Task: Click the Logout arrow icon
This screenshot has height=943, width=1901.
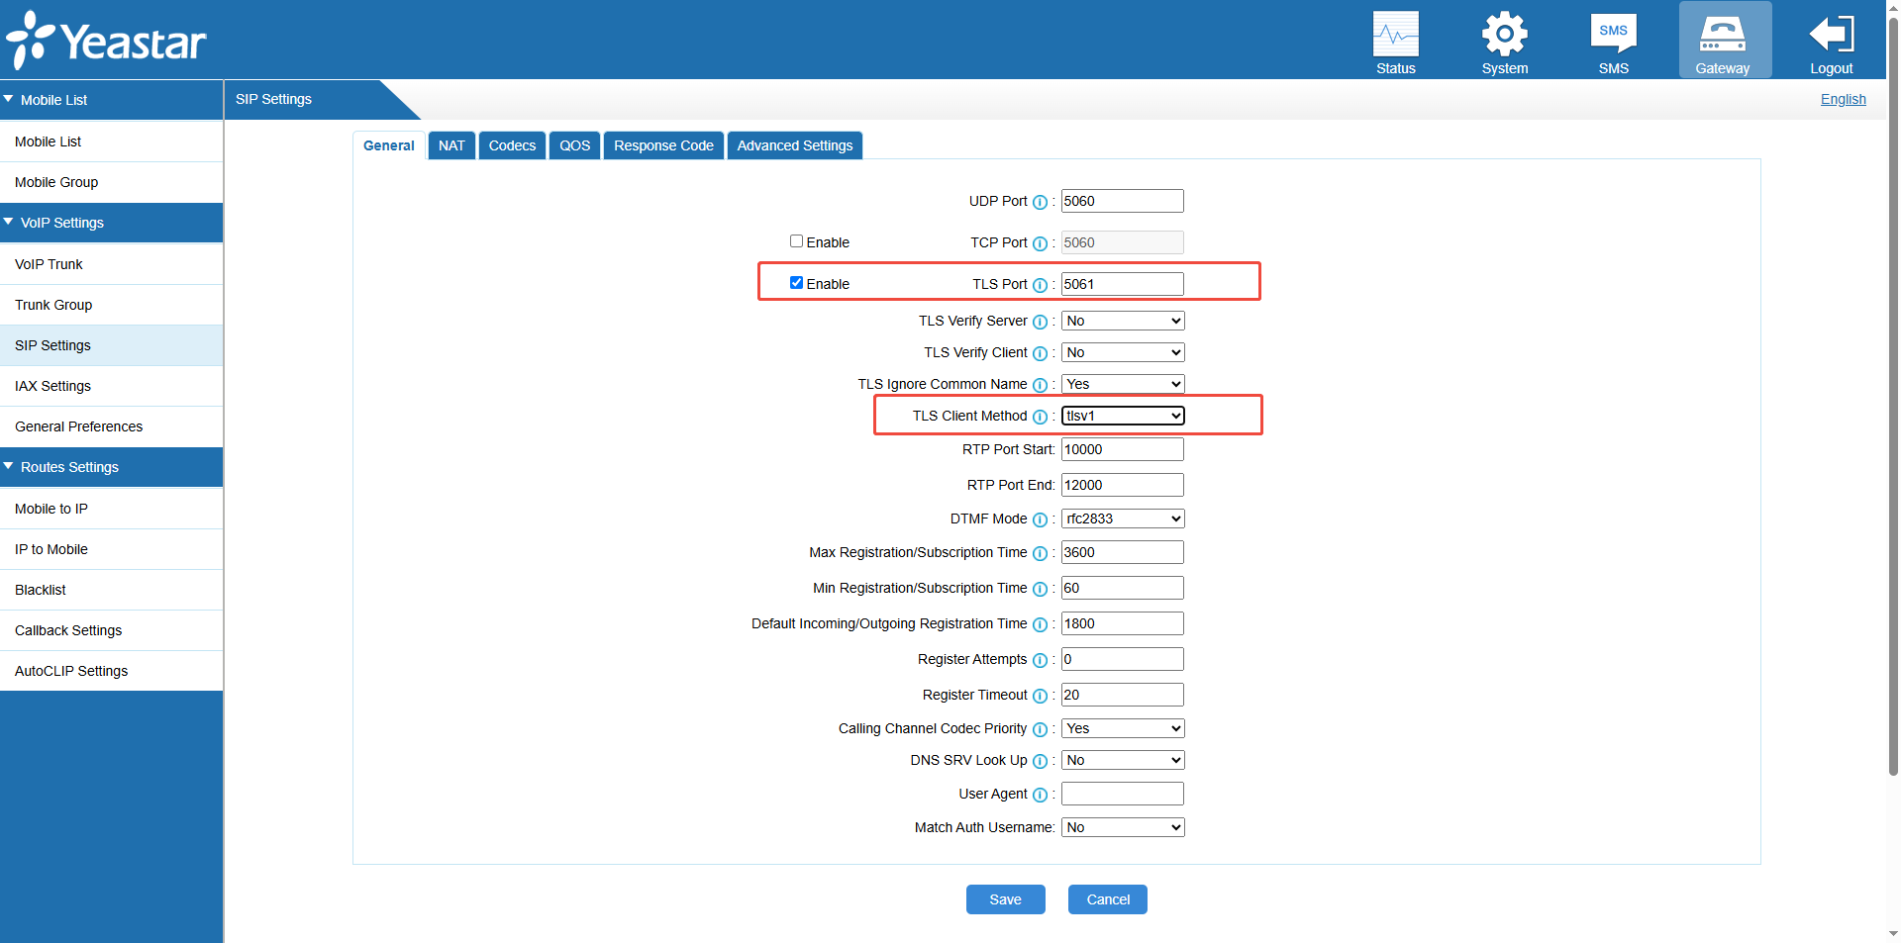Action: coord(1831,38)
